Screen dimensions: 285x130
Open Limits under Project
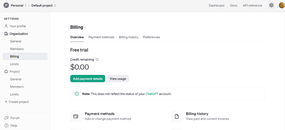14,94
